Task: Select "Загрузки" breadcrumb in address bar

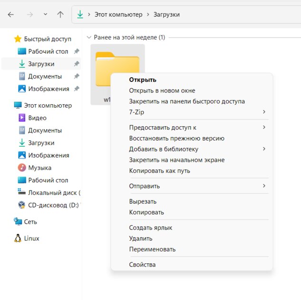Action: pos(166,14)
